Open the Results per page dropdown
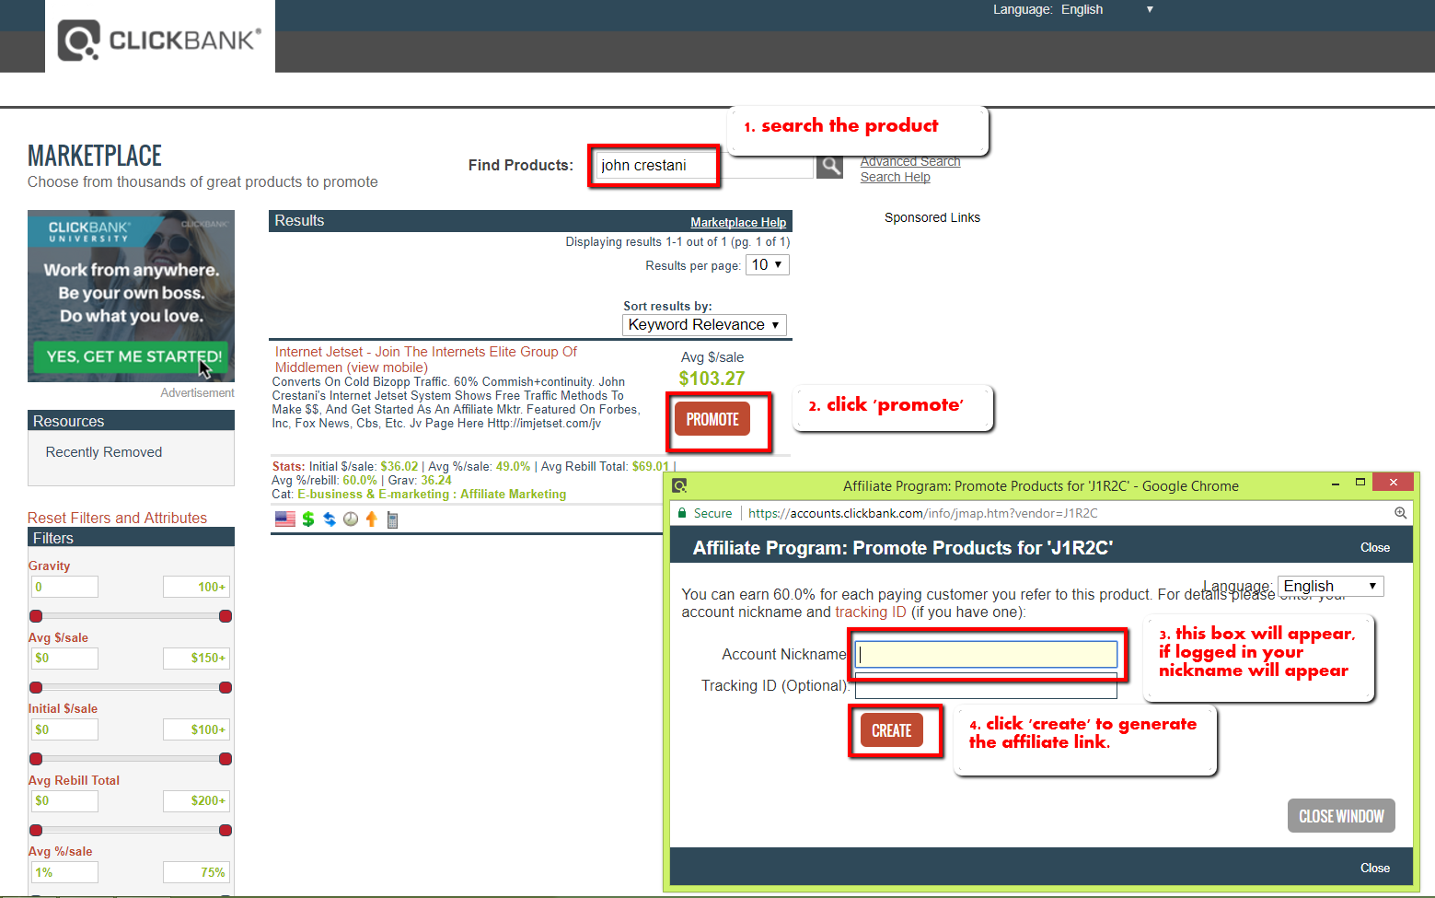 click(x=768, y=265)
